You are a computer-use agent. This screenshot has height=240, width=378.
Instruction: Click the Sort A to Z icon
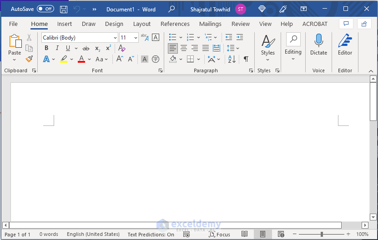coord(232,59)
